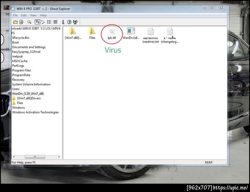The image size is (250, 192).
Task: Switch to Small Icons view
Action: click(x=43, y=22)
